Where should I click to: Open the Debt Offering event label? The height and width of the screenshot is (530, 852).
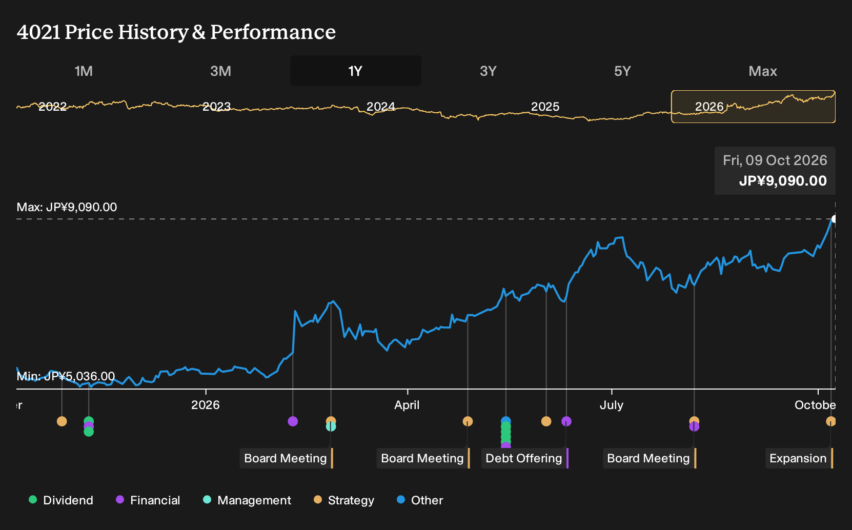[x=525, y=458]
